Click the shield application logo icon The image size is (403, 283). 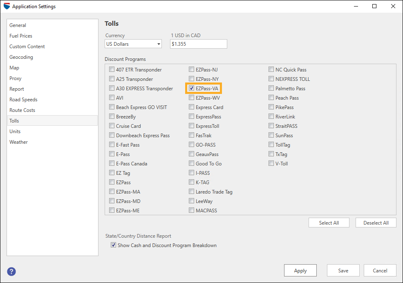click(x=6, y=6)
